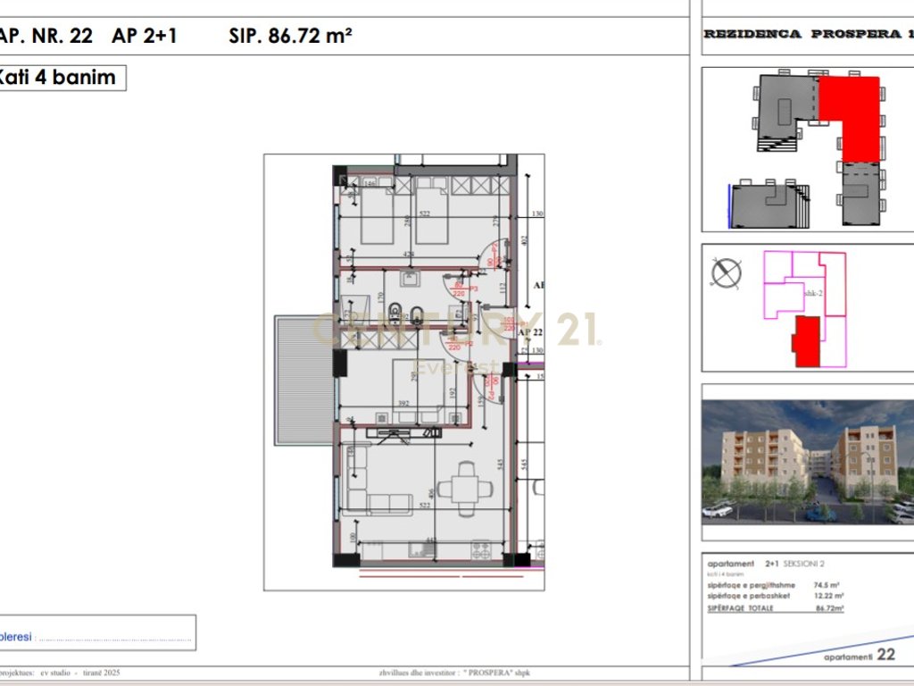Screen dimensions: 914x686
Task: Click the 'SIP. 86.72 m²' header text
Action: tap(290, 36)
